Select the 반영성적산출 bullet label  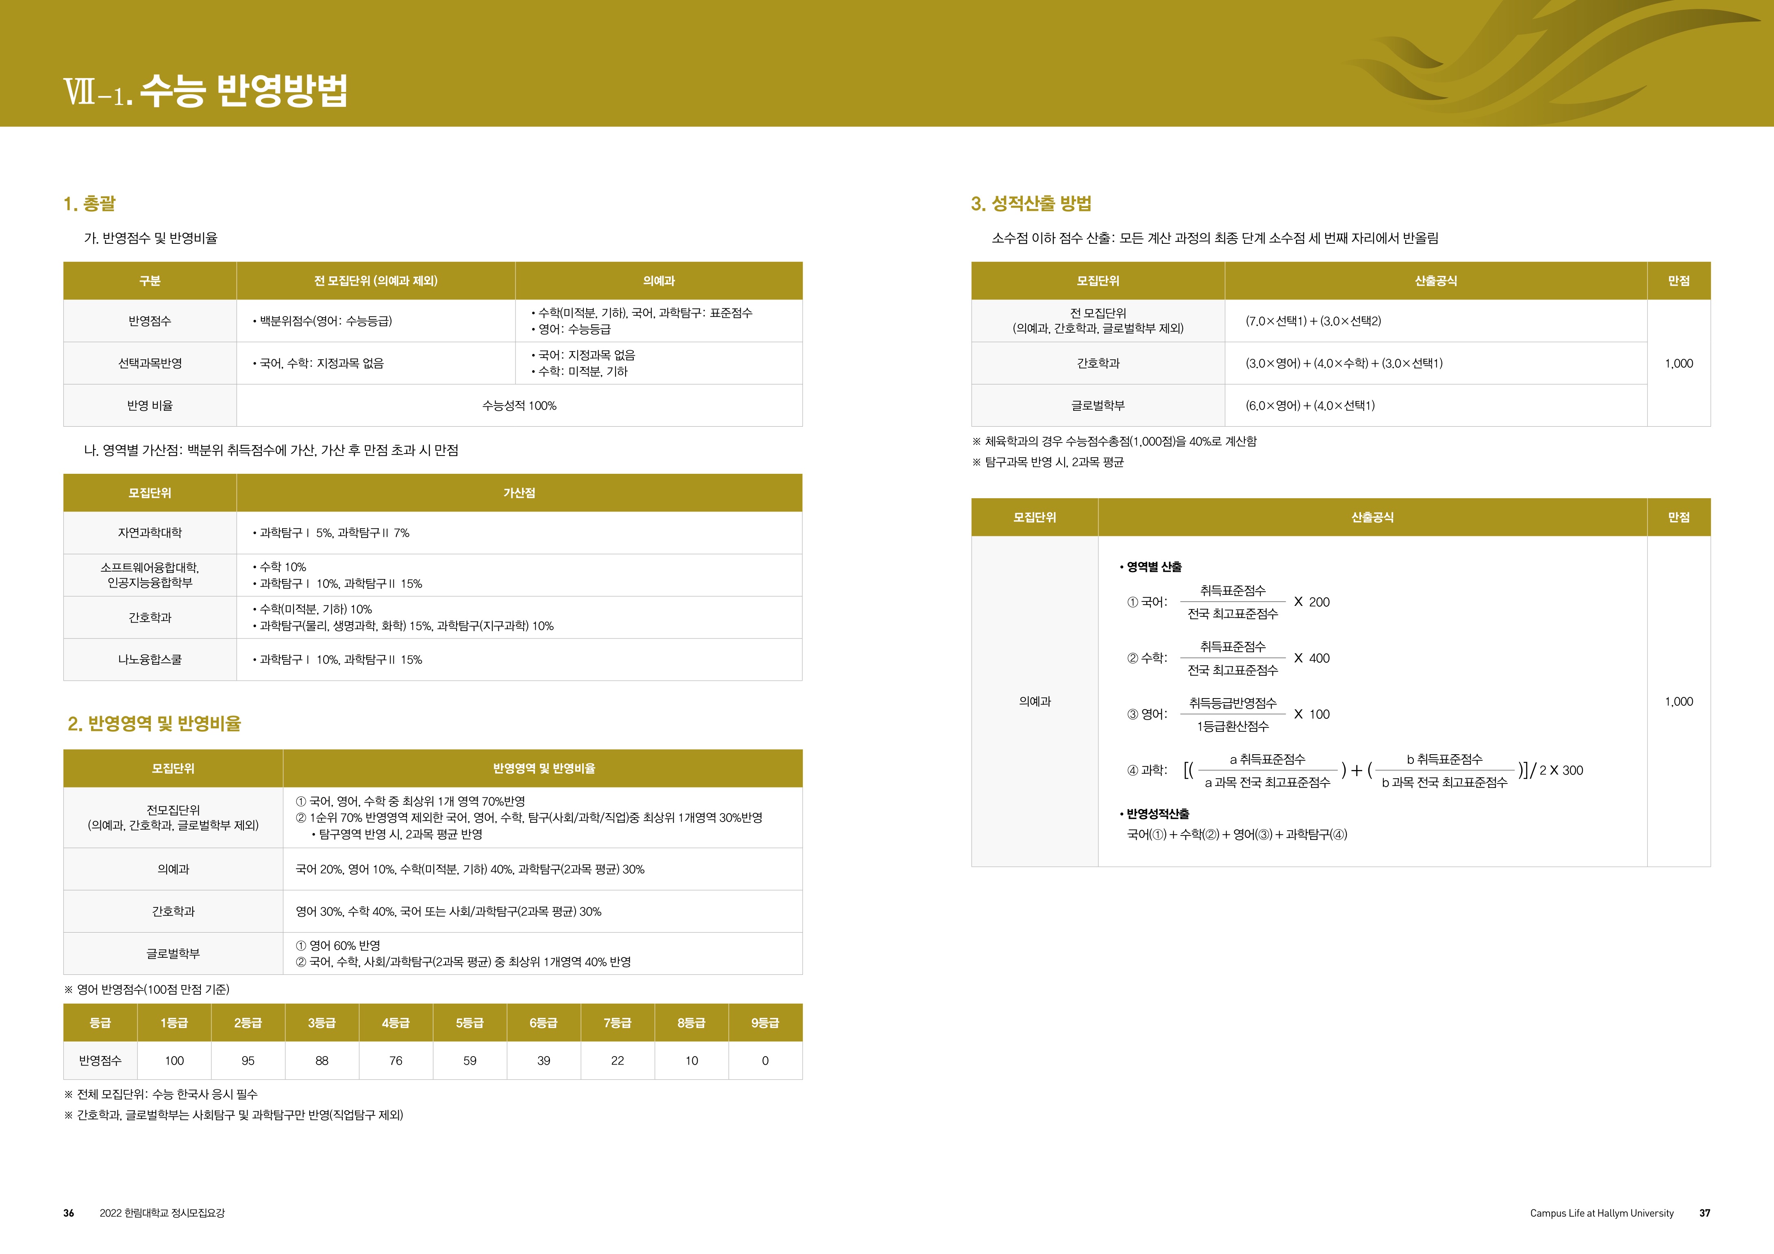click(x=1157, y=814)
